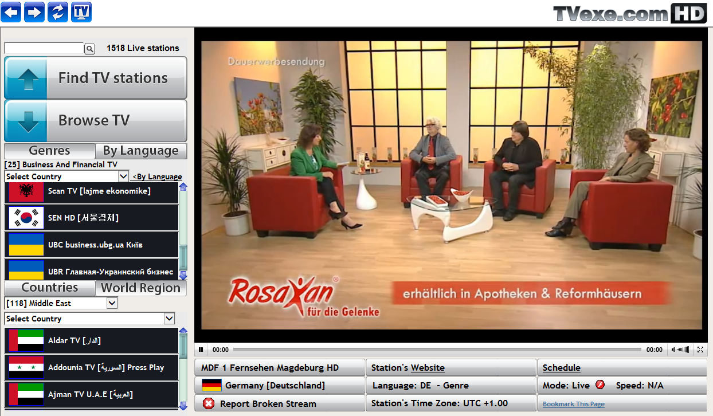This screenshot has height=416, width=713.
Task: Select the Ajman TV U.A.E station
Action: pos(92,394)
